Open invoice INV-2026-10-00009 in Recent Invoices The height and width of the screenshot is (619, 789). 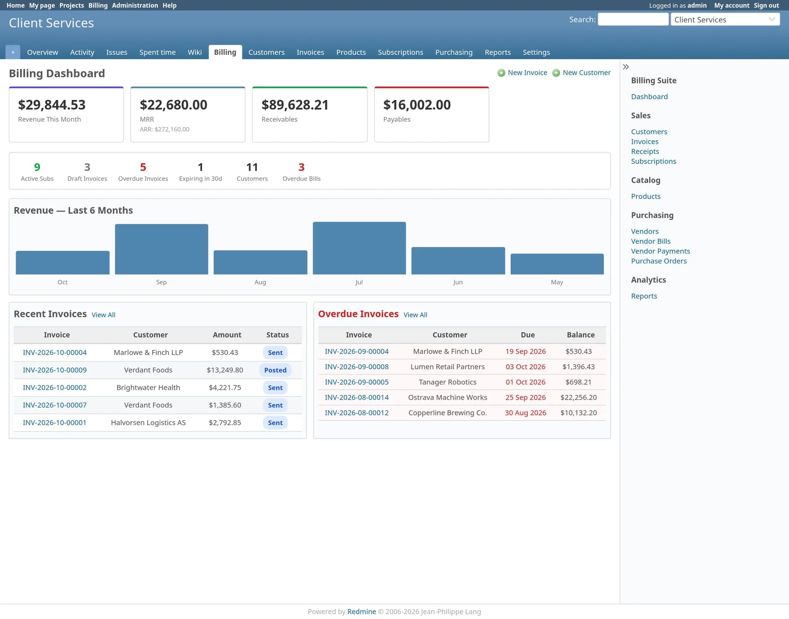click(55, 370)
